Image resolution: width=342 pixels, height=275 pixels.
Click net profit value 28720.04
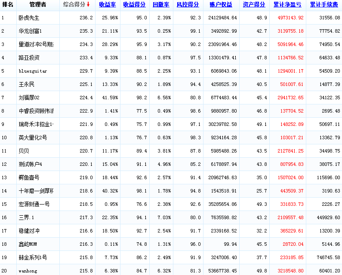point(293,244)
